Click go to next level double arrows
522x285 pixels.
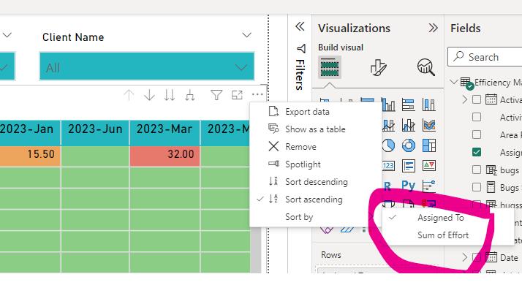pyautogui.click(x=170, y=95)
